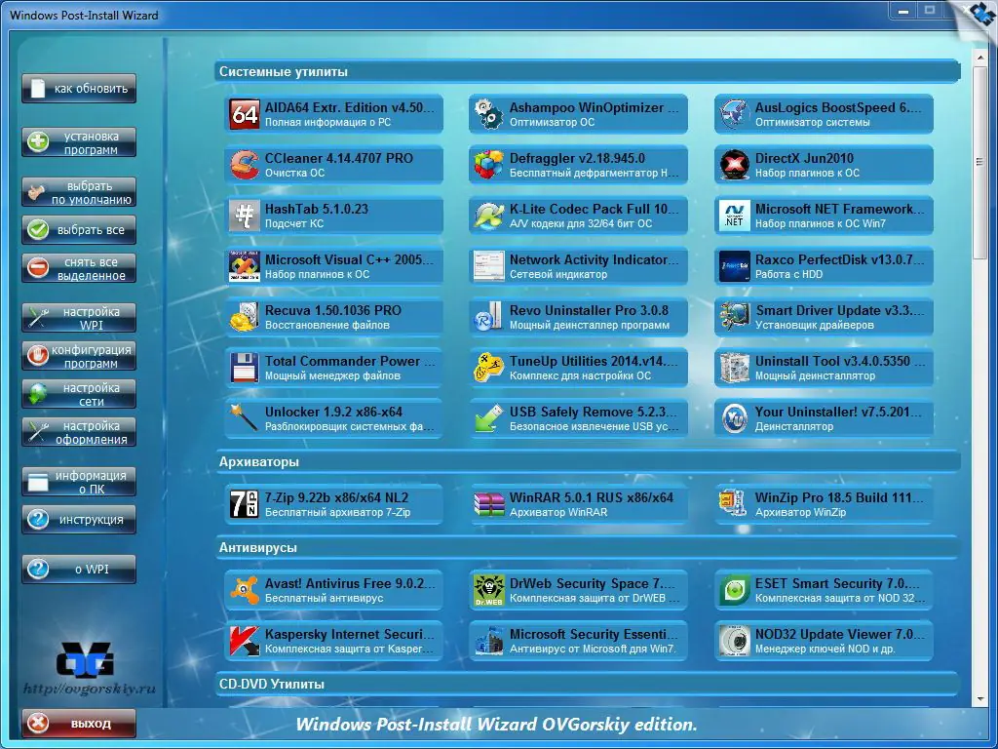Select the 'HashTab 5.1.0.23' title text
Image resolution: width=998 pixels, height=749 pixels.
coord(317,209)
